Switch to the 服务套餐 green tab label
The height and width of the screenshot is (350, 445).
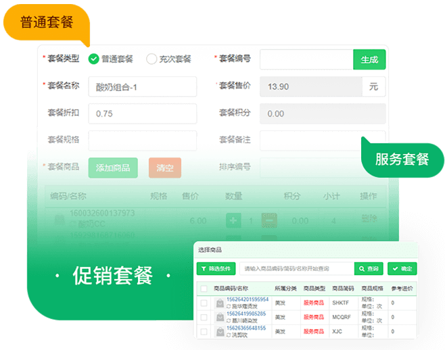click(402, 159)
